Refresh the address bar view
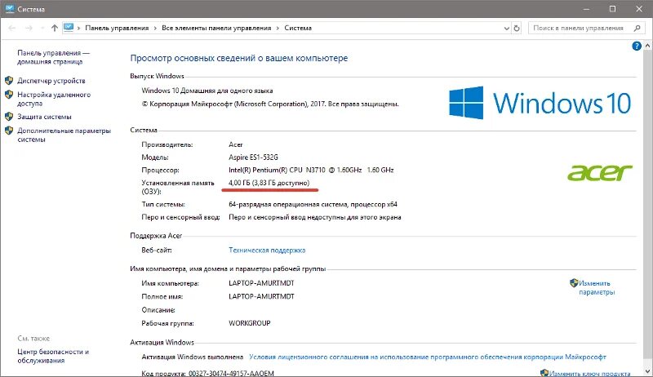The height and width of the screenshot is (377, 653). coord(517,28)
